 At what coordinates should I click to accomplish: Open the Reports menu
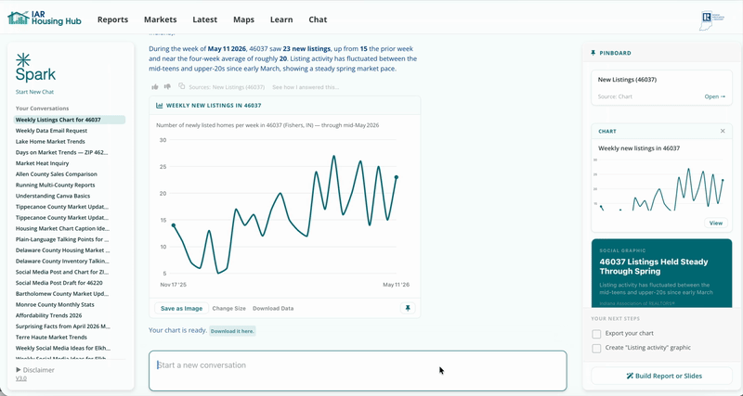[112, 19]
